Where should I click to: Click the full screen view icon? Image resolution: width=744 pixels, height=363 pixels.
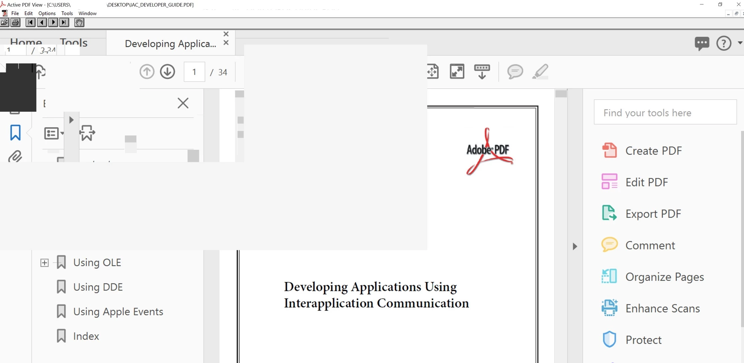point(457,71)
